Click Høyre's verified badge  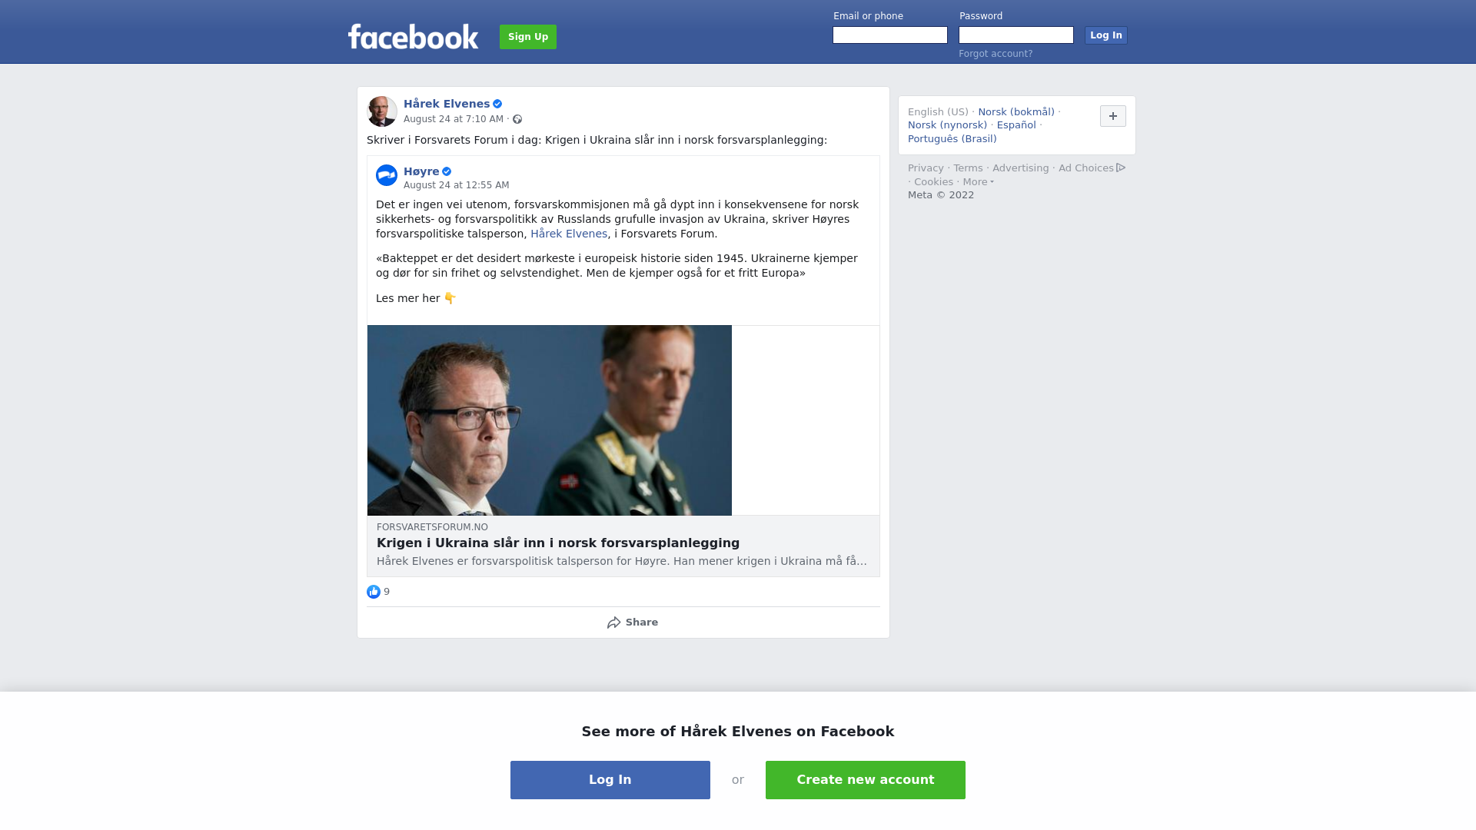(447, 171)
